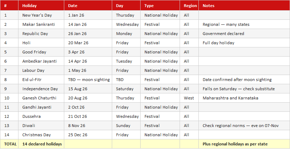Select Type cell in Diwali row
290x167 pixels.
click(x=160, y=126)
